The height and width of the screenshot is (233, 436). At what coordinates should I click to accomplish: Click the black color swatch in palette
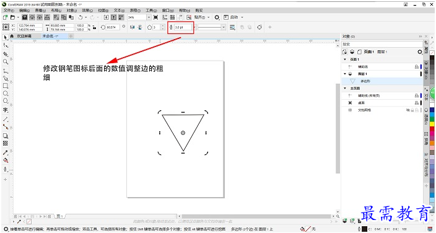coord(432,58)
